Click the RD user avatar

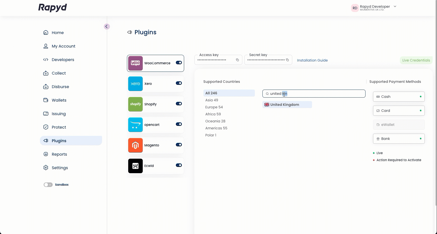click(355, 8)
